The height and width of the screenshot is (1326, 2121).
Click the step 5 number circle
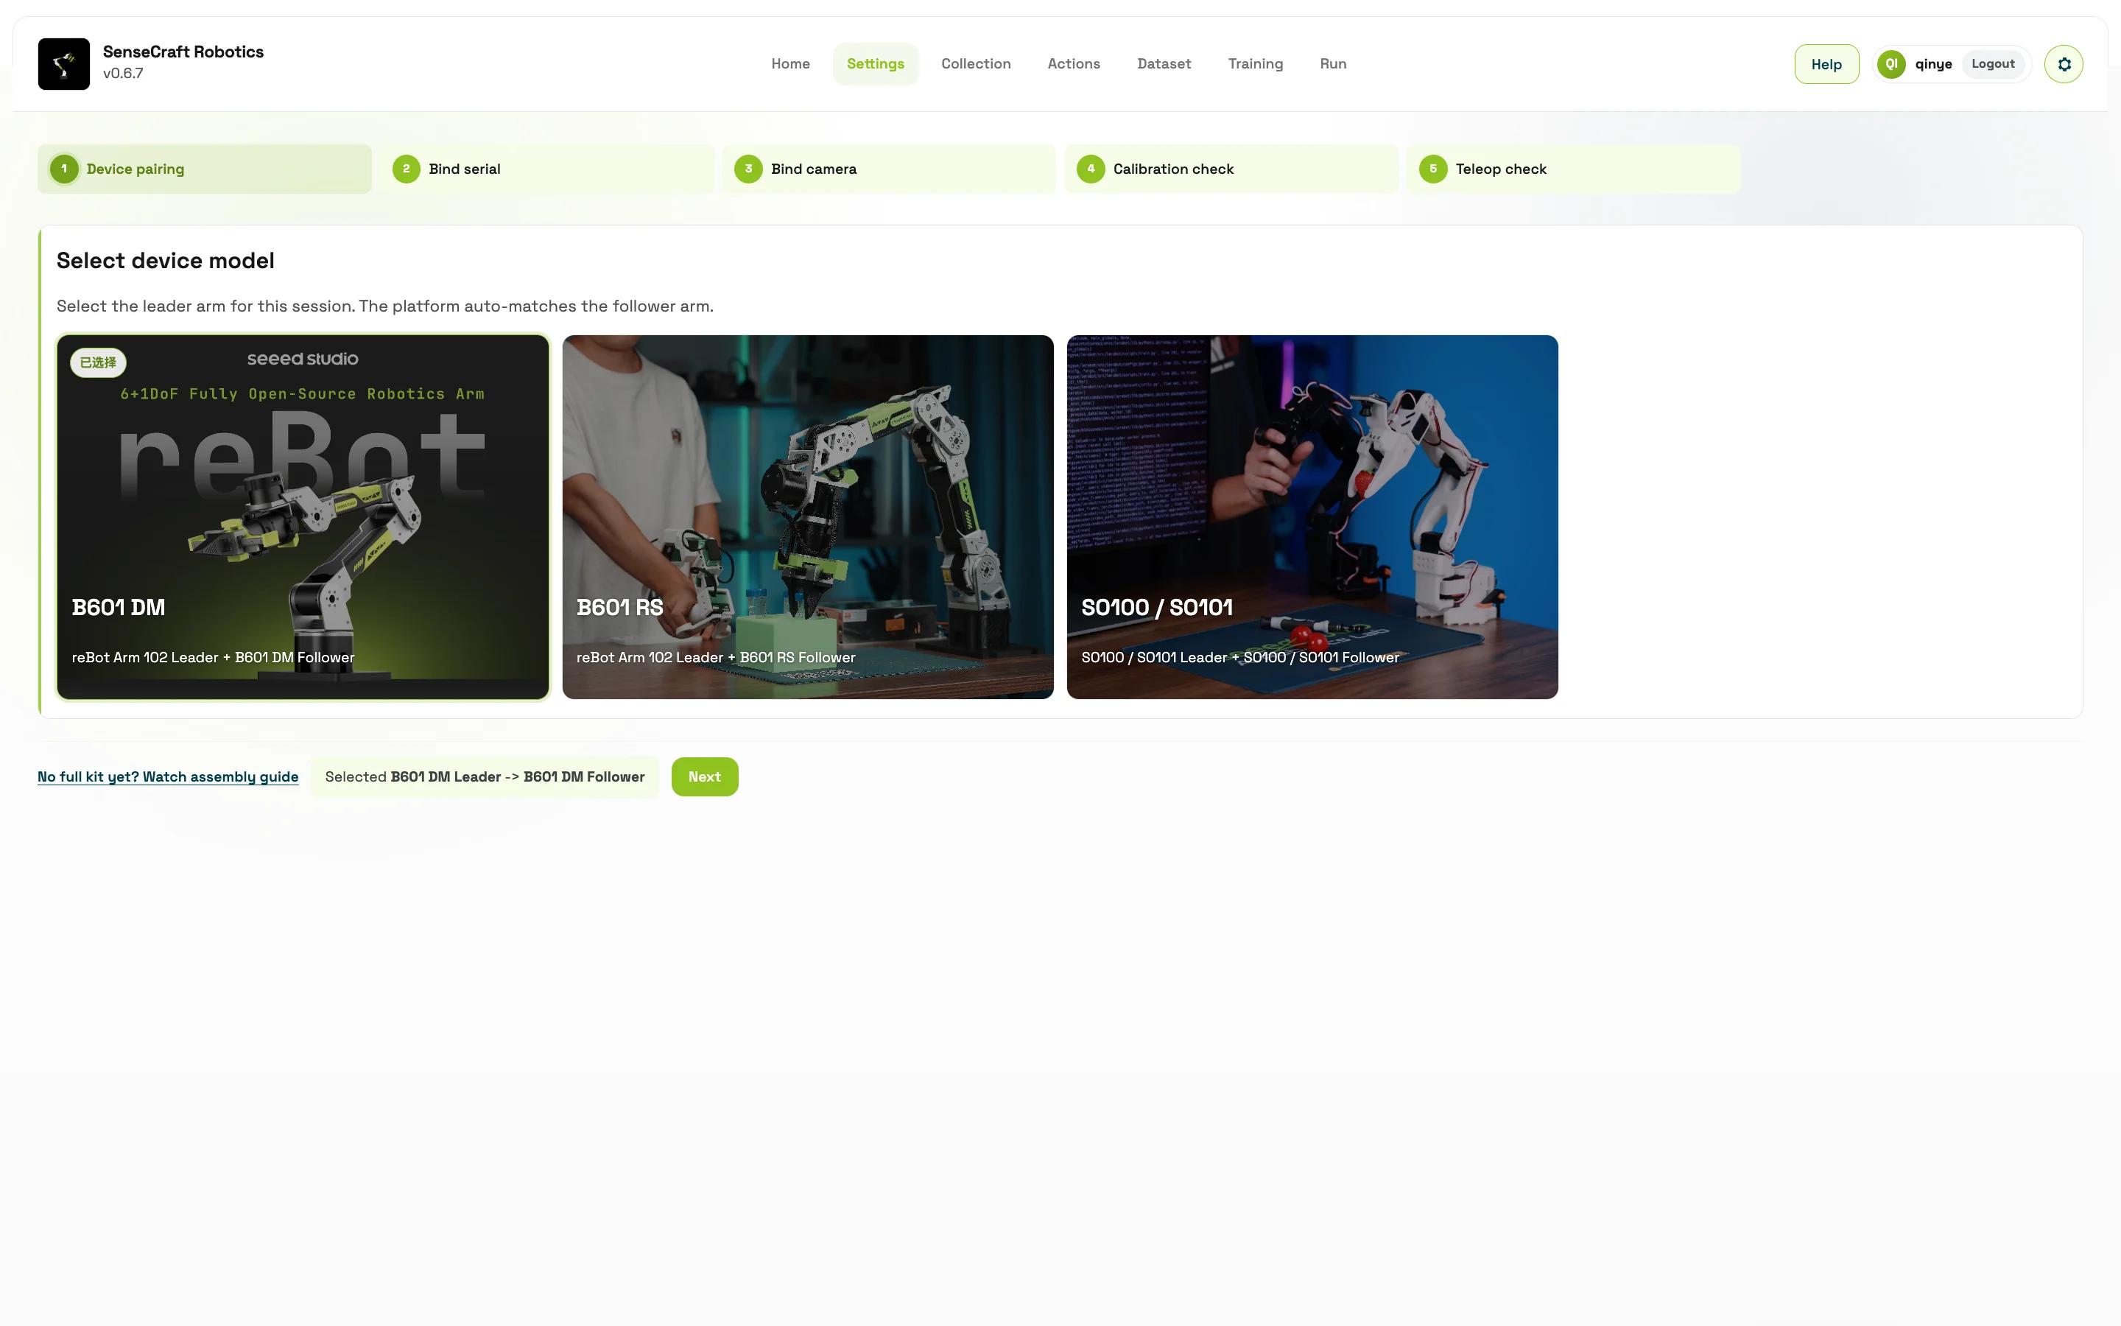pos(1433,169)
